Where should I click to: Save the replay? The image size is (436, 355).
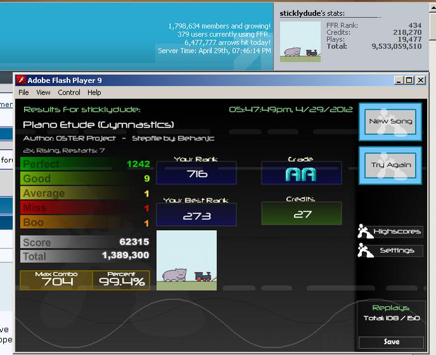pyautogui.click(x=391, y=342)
